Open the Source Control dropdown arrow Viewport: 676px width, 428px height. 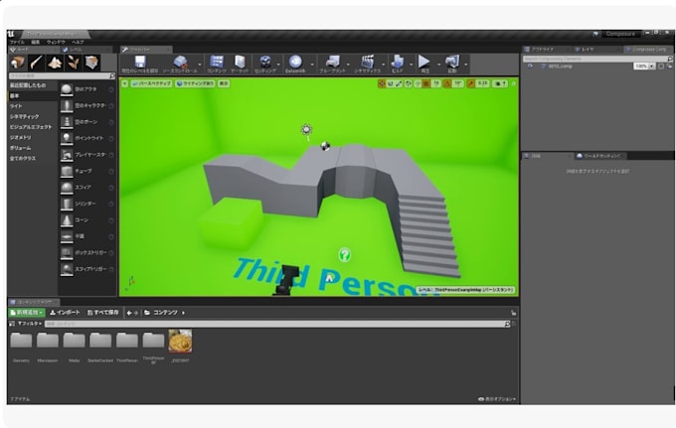(x=200, y=65)
